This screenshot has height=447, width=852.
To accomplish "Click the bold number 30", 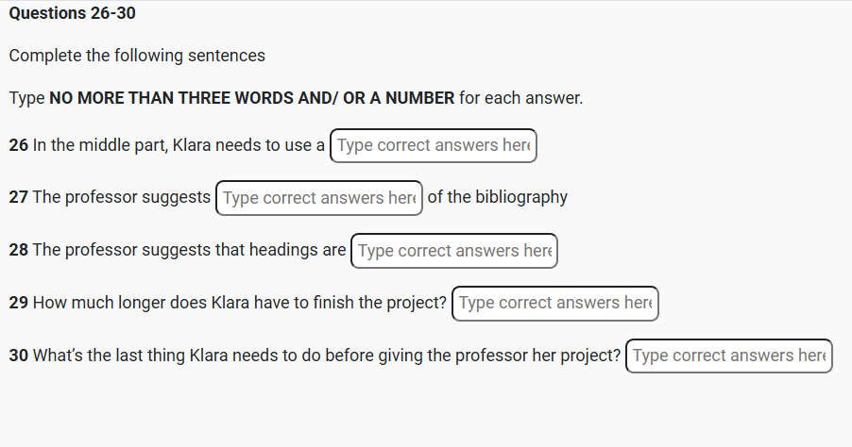I will coord(19,356).
